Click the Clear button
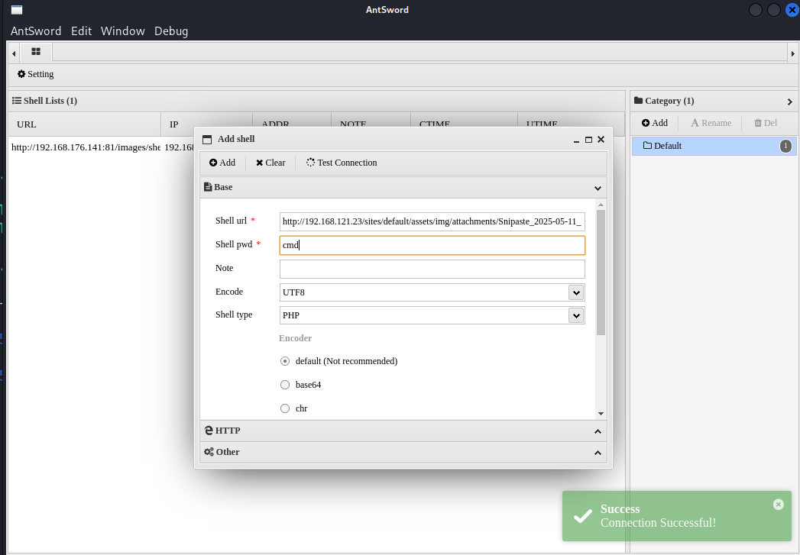This screenshot has height=555, width=800. point(270,163)
